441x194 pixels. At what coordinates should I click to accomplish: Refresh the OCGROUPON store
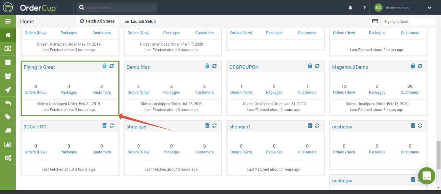click(317, 66)
